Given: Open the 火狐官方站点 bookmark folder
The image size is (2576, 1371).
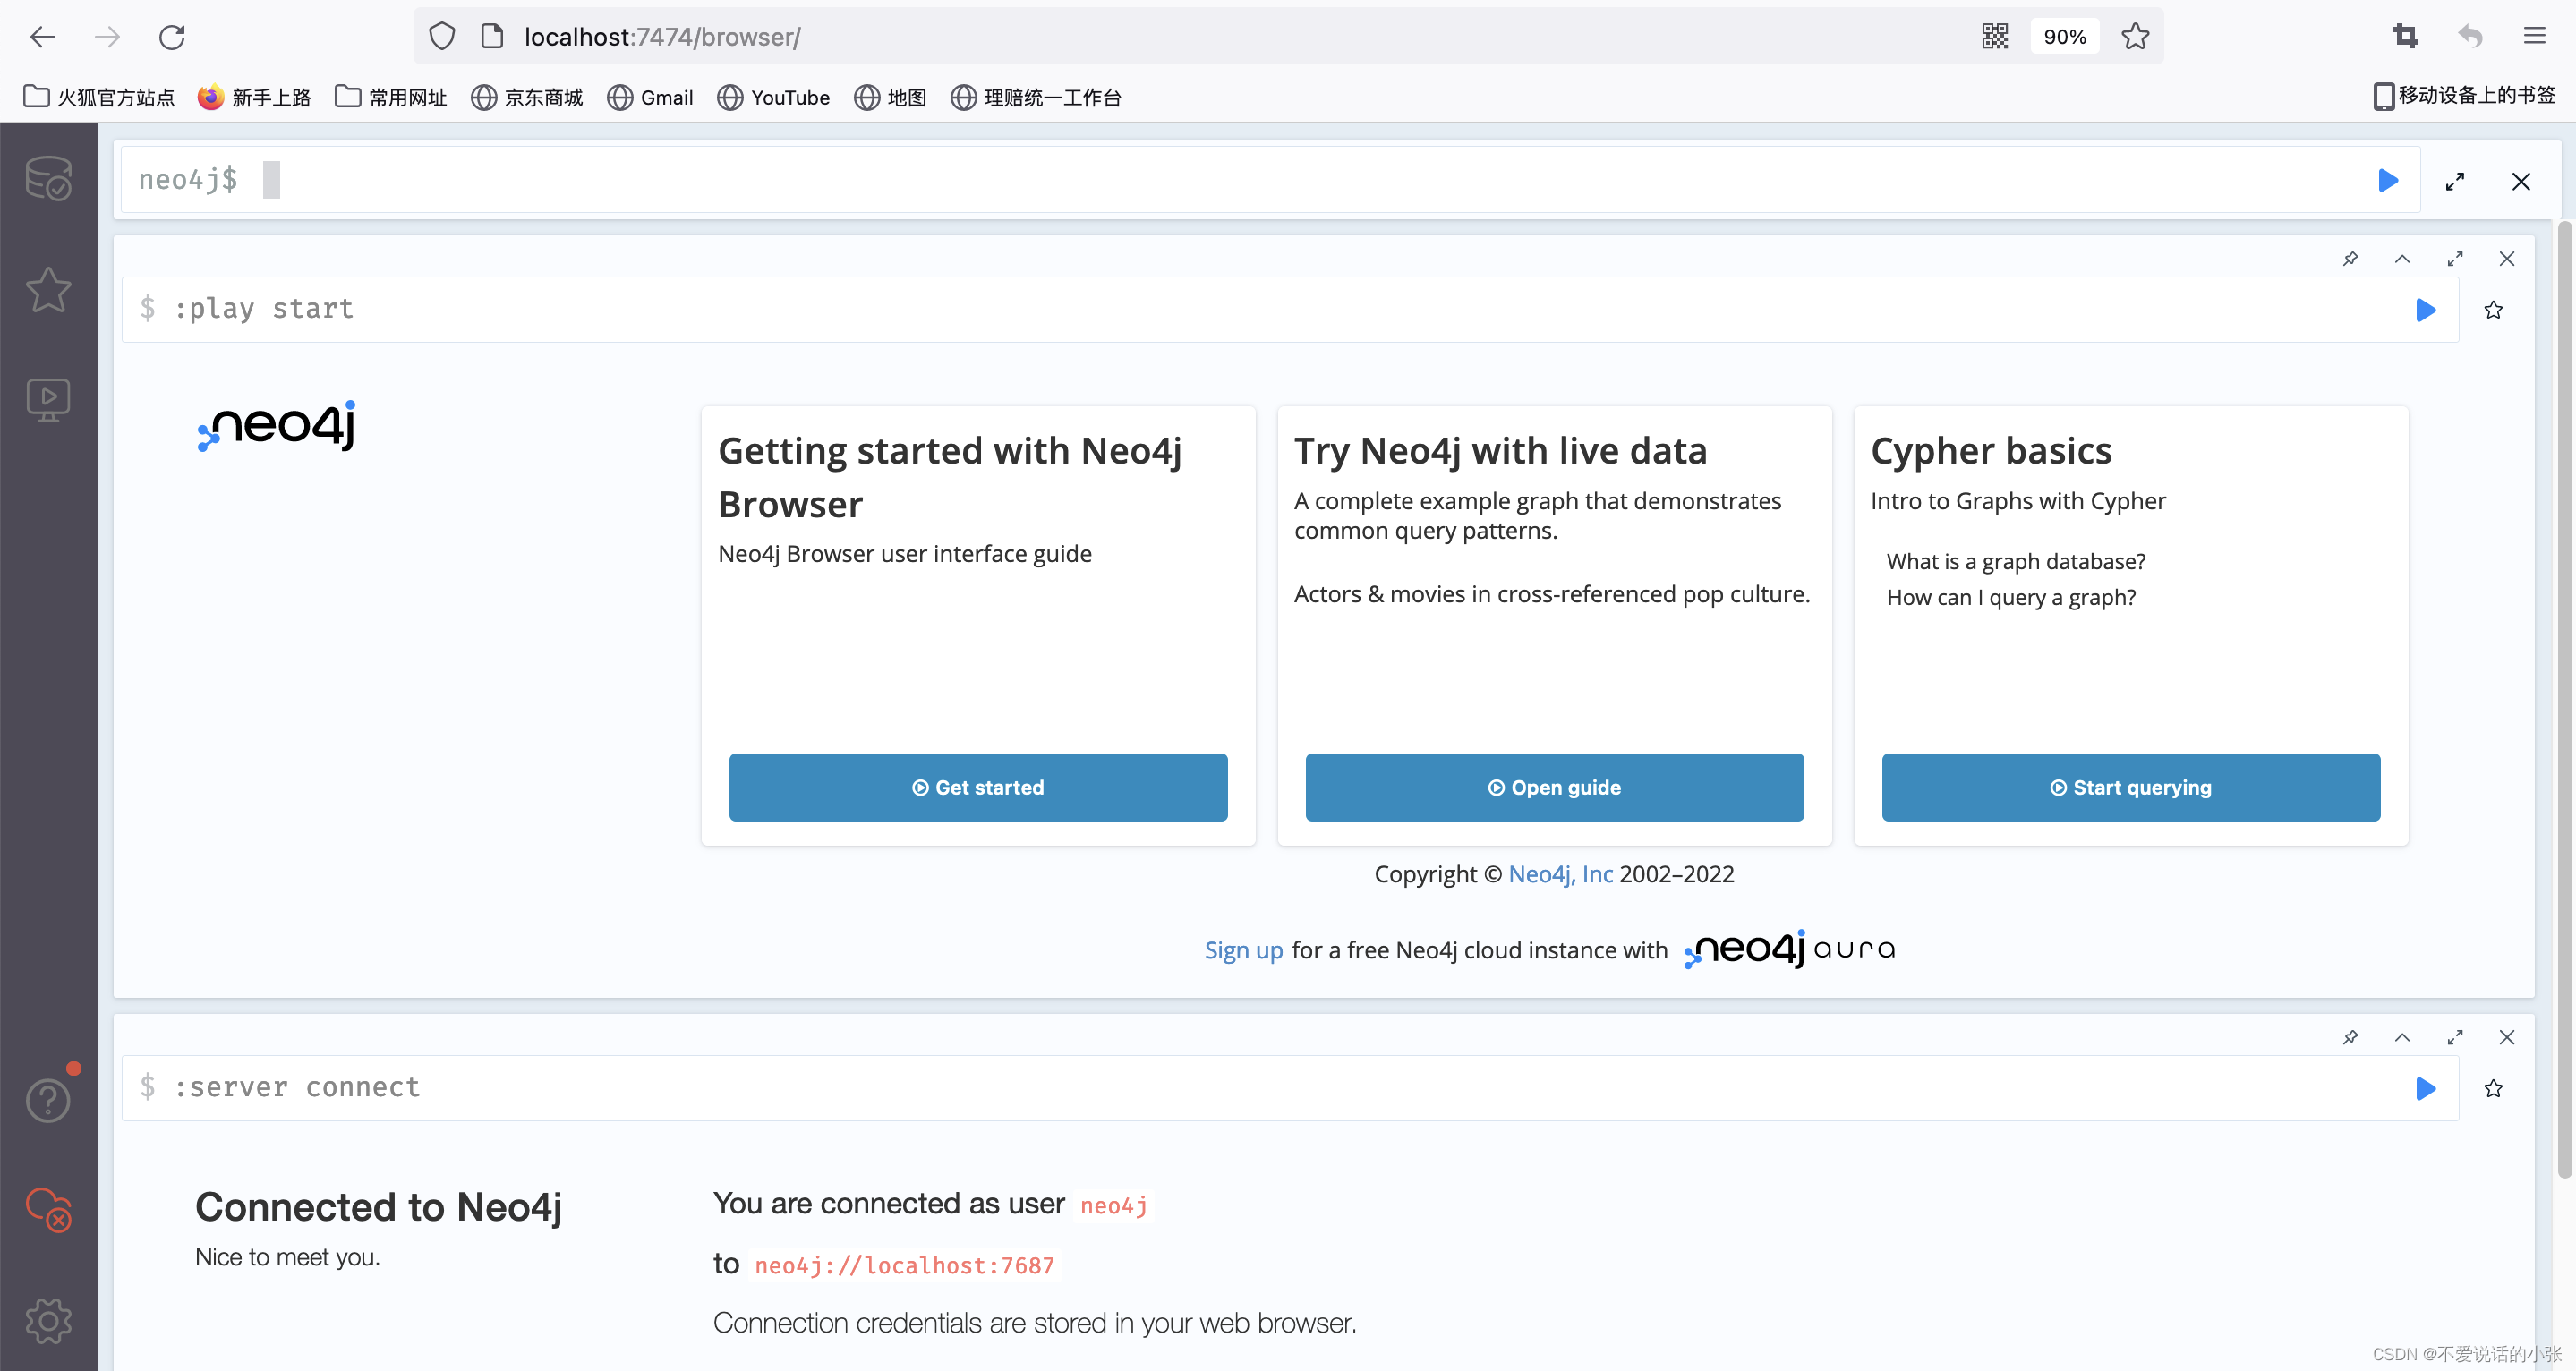Looking at the screenshot, I should click(x=99, y=97).
